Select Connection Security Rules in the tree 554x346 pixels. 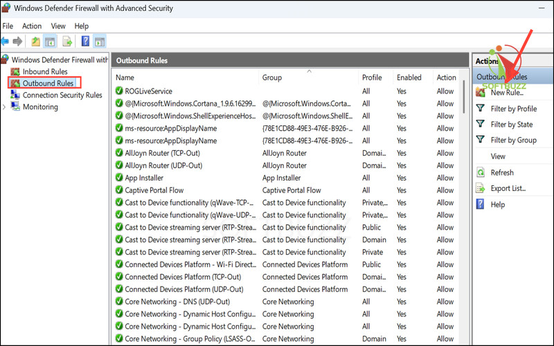(62, 95)
